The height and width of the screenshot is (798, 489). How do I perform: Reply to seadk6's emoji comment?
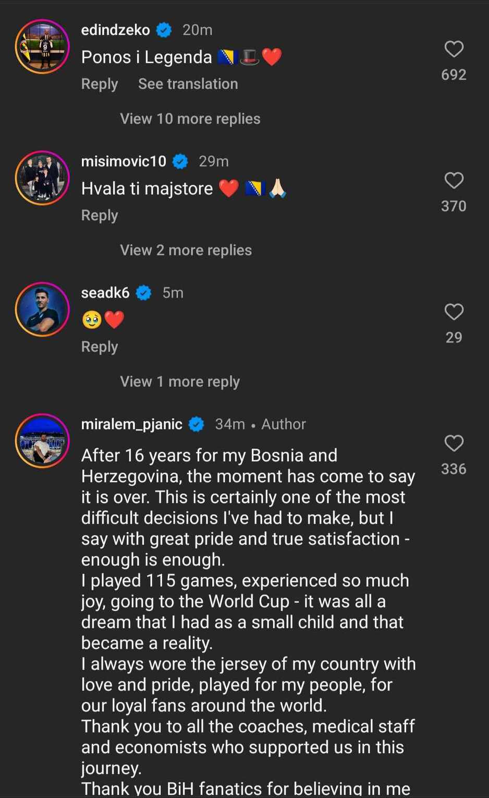[100, 347]
